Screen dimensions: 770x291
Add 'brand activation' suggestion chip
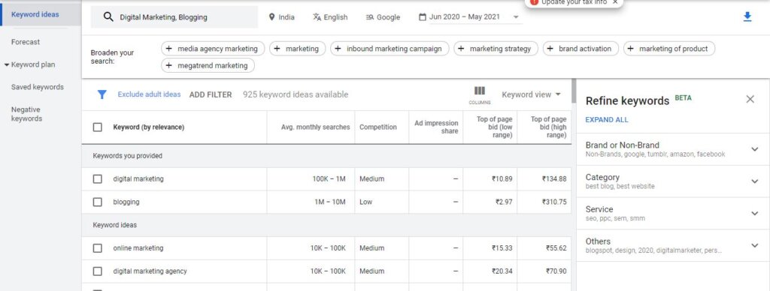[x=581, y=49]
